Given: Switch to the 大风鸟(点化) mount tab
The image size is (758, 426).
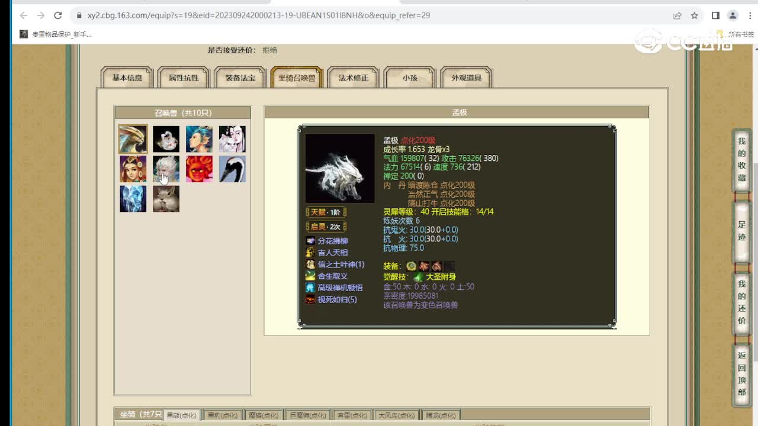Looking at the screenshot, I should point(397,415).
